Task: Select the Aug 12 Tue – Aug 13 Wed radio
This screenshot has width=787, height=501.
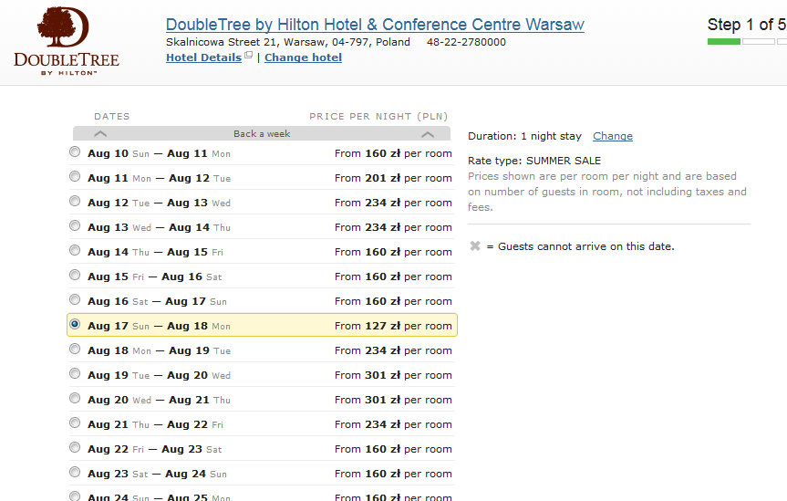Action: [x=75, y=201]
